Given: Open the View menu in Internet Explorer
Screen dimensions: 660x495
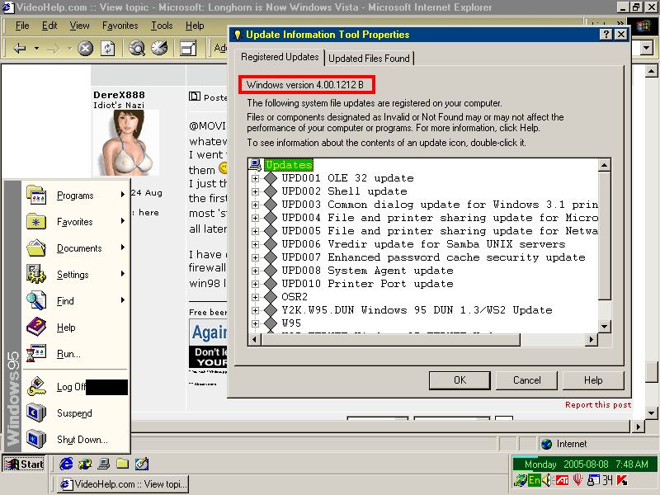Looking at the screenshot, I should point(79,26).
